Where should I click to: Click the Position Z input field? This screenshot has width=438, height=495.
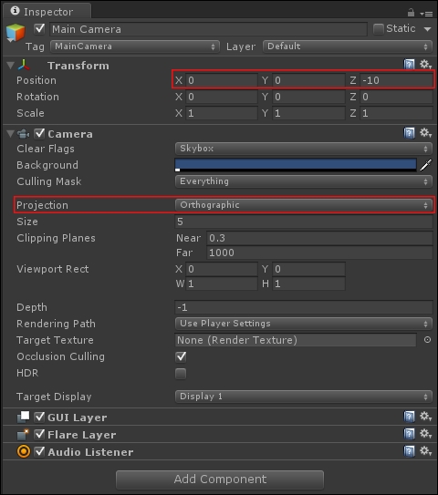[396, 80]
